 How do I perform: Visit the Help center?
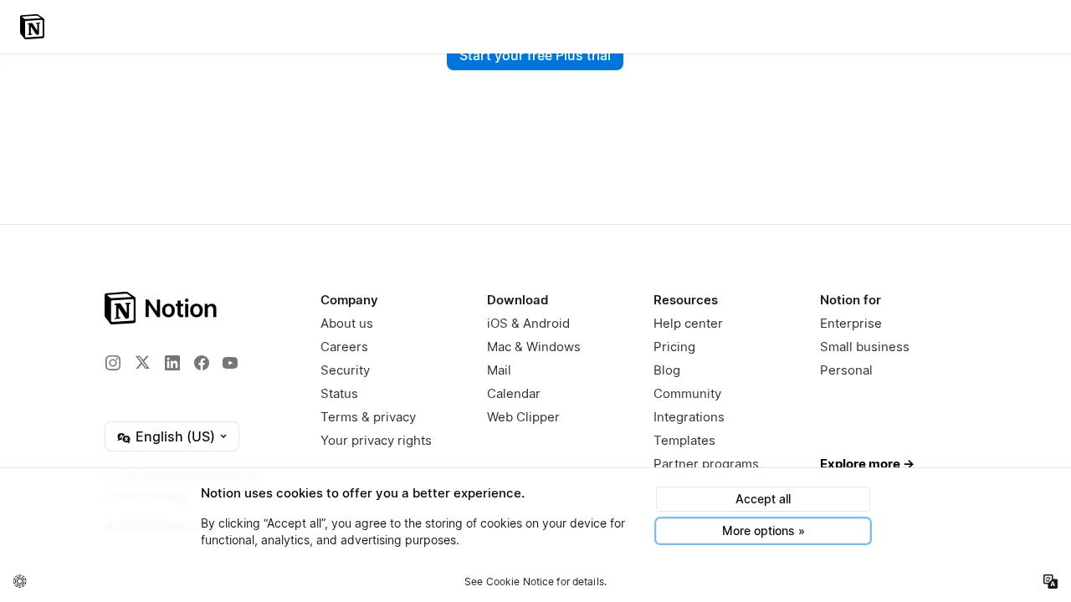pyautogui.click(x=688, y=324)
